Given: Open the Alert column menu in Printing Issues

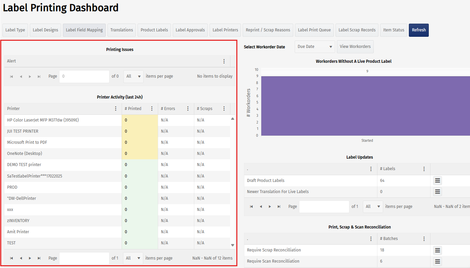Looking at the screenshot, I should [224, 61].
